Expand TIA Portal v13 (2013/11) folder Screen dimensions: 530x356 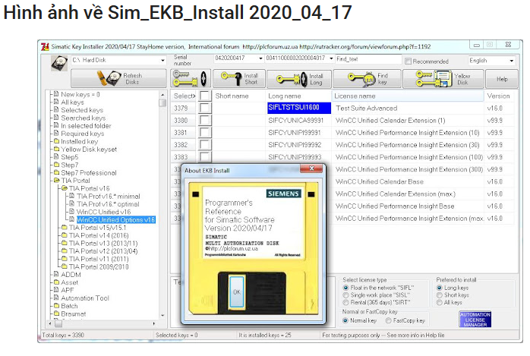103,243
